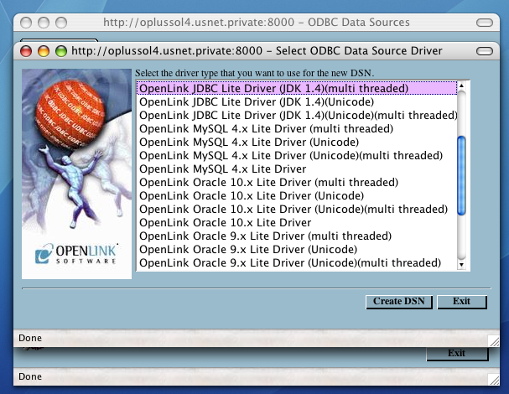Select OpenLink JDBC Lite Driver (JDK 1.4)(multi threaded)
Viewport: 509px width, 394px height.
point(273,88)
